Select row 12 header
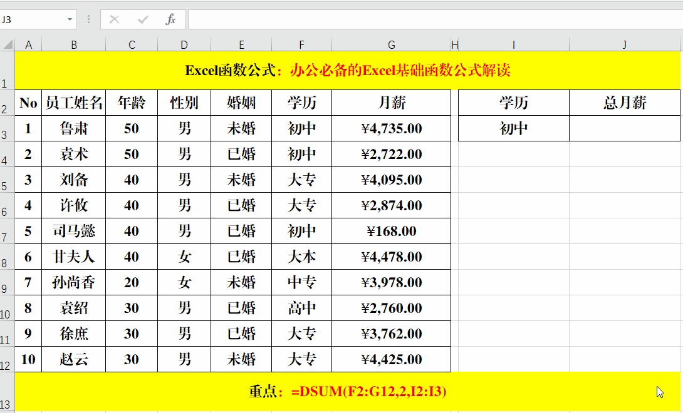 (x=7, y=359)
